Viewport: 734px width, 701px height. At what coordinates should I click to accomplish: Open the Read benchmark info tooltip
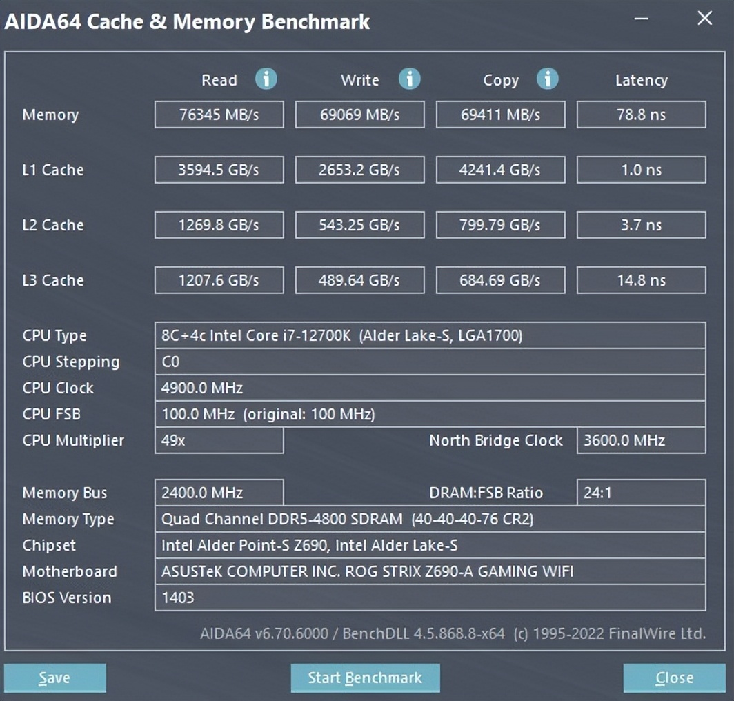tap(266, 79)
